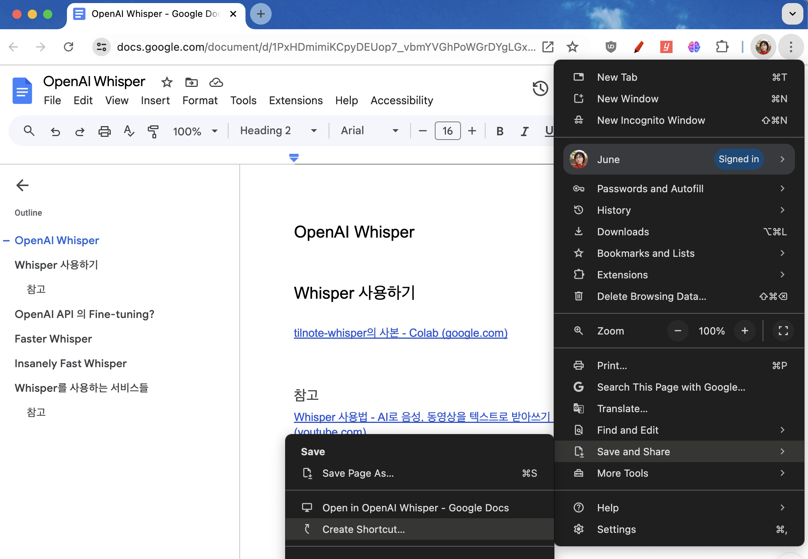Viewport: 808px width, 559px height.
Task: Click the undo arrow icon
Action: 55,131
